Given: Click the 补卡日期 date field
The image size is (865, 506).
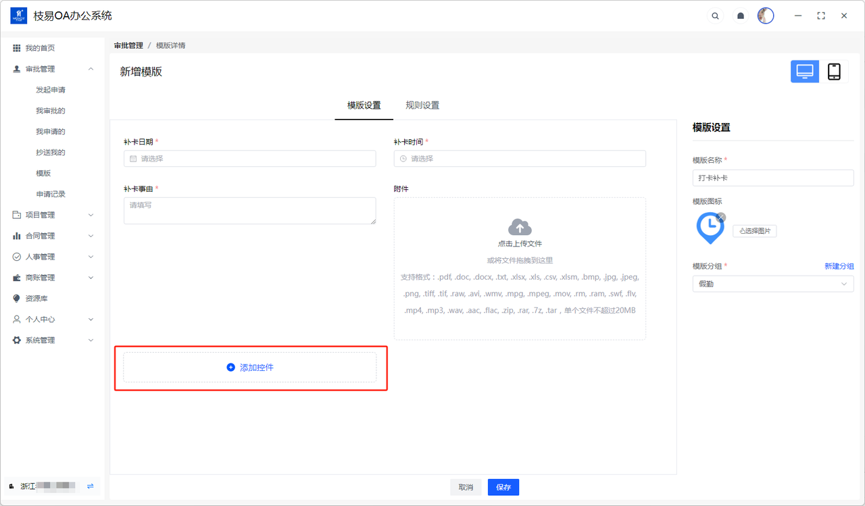Looking at the screenshot, I should click(250, 159).
